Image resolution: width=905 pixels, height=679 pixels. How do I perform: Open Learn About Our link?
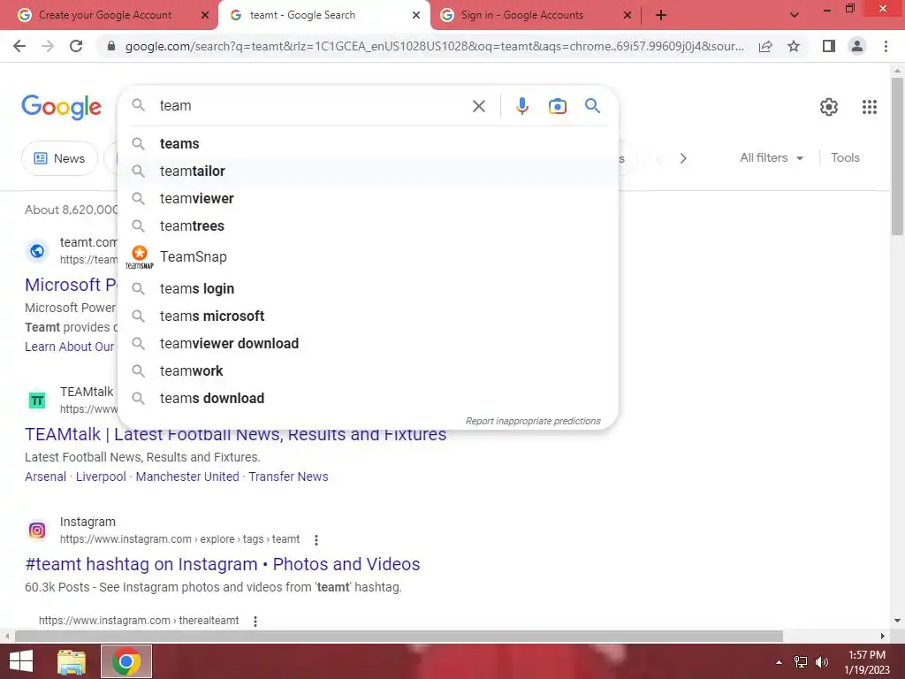69,347
